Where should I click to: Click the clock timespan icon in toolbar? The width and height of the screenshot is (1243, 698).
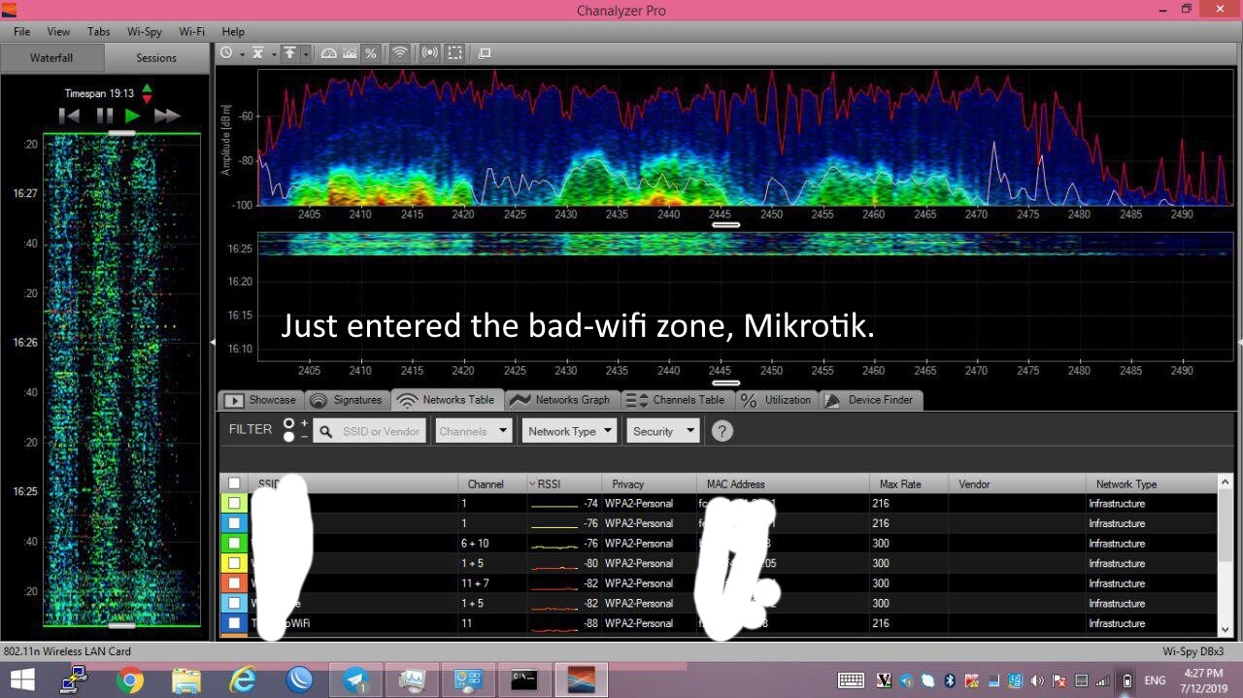click(x=226, y=53)
